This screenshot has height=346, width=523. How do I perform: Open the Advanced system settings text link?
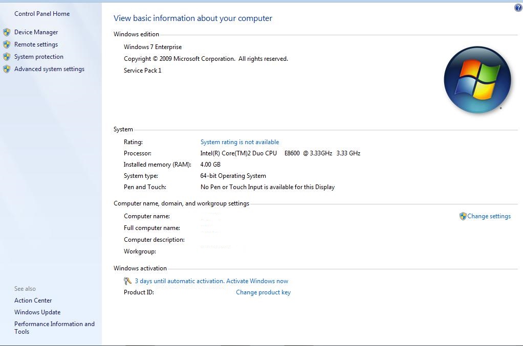[49, 69]
